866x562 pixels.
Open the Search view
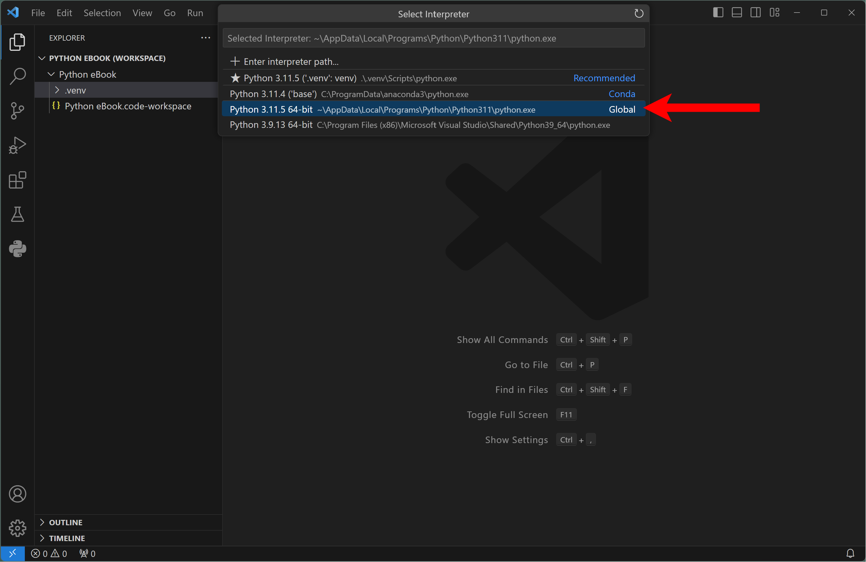[x=17, y=76]
